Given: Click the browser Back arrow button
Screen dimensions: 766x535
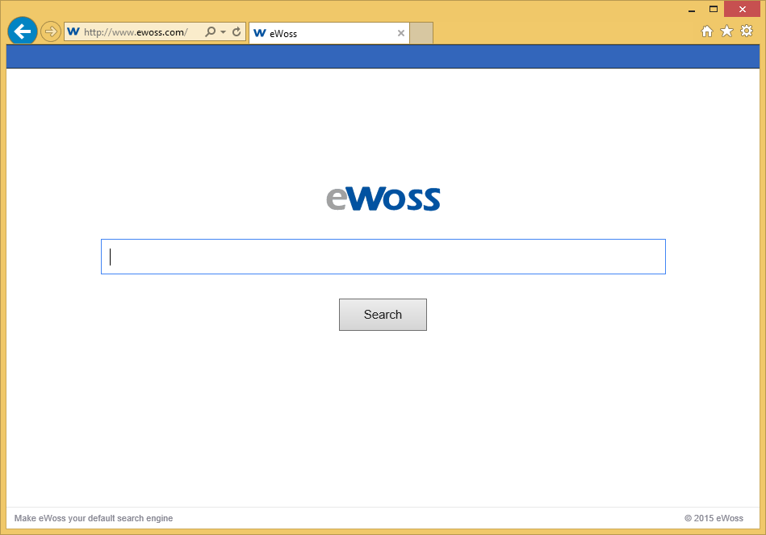Looking at the screenshot, I should tap(22, 31).
